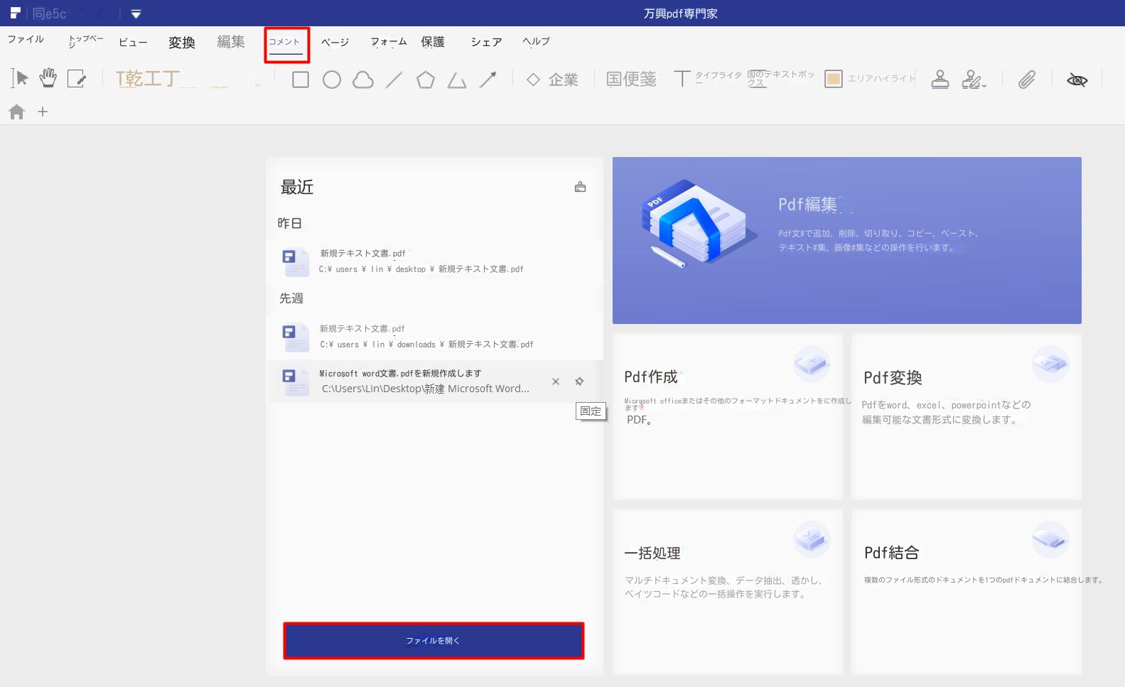Open the ヘルプ menu
Image resolution: width=1125 pixels, height=687 pixels.
(537, 41)
